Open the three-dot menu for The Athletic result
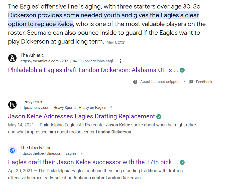The width and height of the screenshot is (243, 192). click(x=120, y=61)
